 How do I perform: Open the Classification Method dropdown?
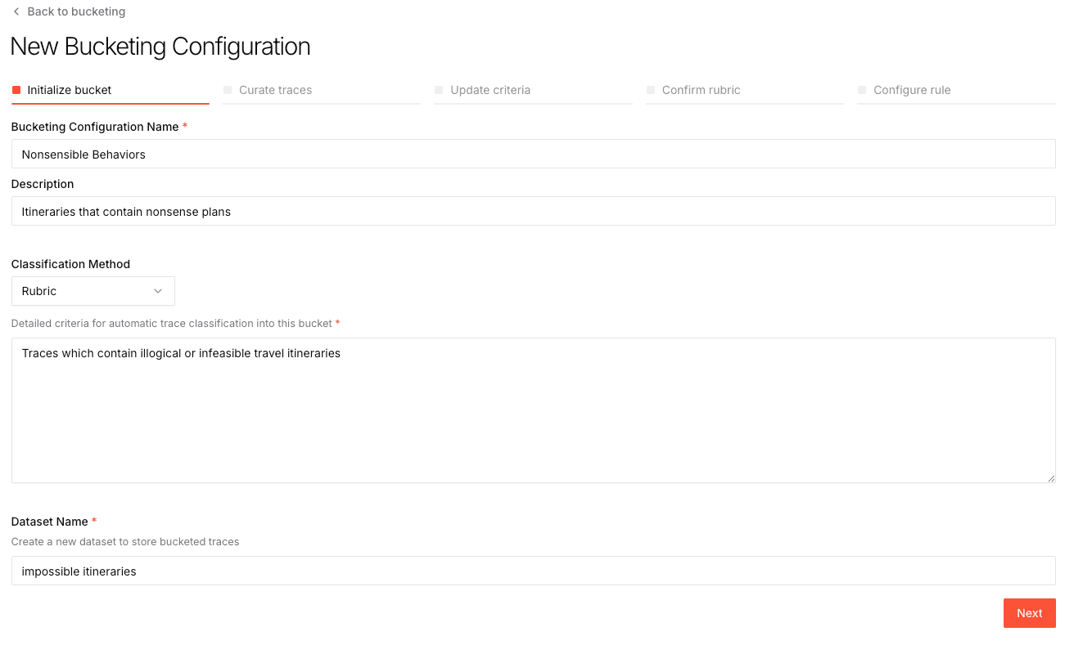pos(93,291)
